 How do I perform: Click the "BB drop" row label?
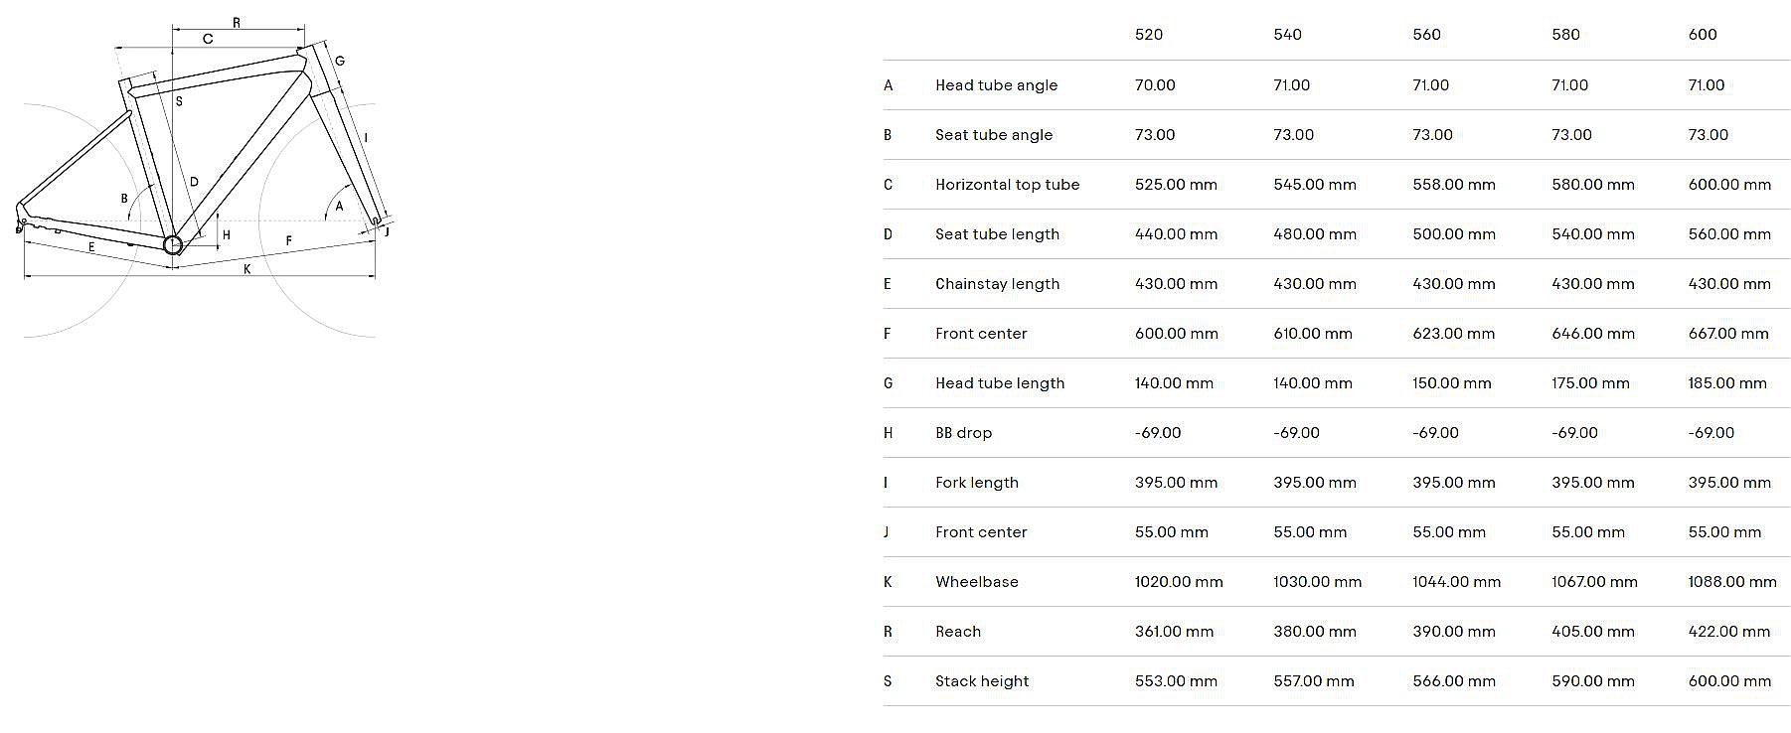click(x=963, y=433)
